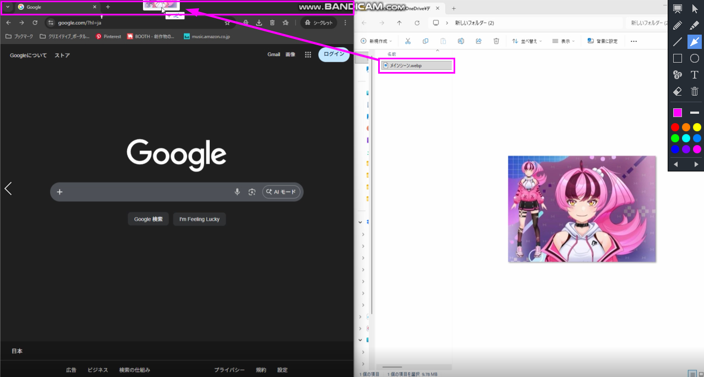The width and height of the screenshot is (704, 377).
Task: Switch to the Google browser tab
Action: 55,7
